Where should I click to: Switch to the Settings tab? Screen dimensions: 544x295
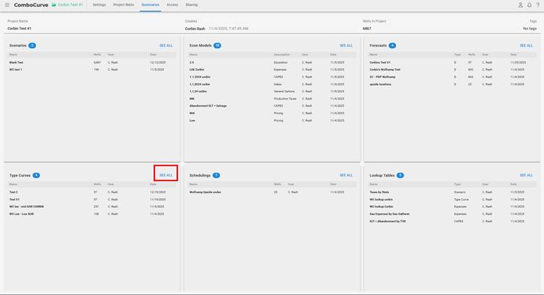pos(99,5)
